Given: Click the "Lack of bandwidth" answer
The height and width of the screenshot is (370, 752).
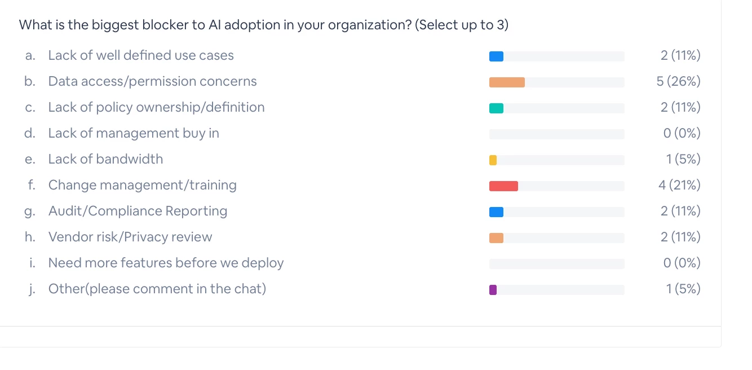Looking at the screenshot, I should (x=105, y=159).
